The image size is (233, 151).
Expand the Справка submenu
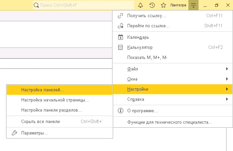(x=172, y=99)
